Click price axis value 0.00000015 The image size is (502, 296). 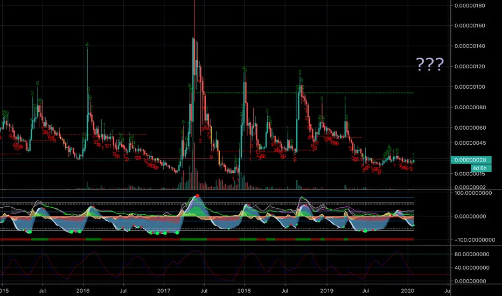[x=470, y=174]
